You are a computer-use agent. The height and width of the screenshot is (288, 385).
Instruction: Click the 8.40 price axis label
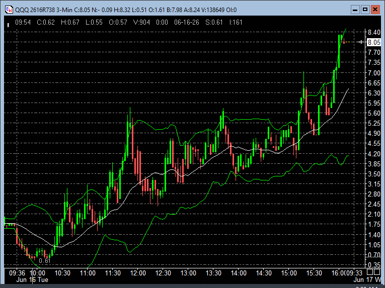374,32
